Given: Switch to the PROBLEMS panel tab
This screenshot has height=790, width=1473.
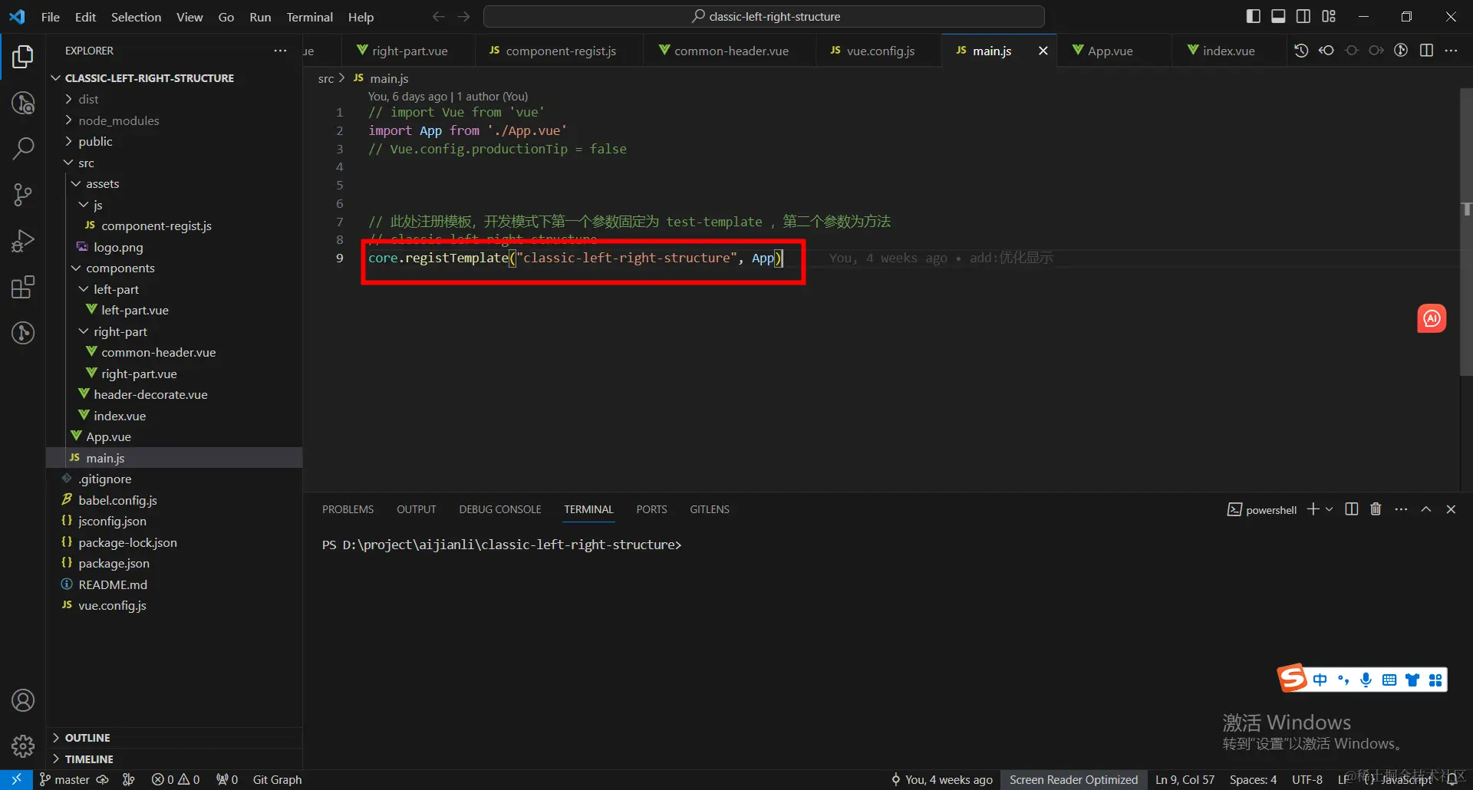Looking at the screenshot, I should [x=348, y=509].
